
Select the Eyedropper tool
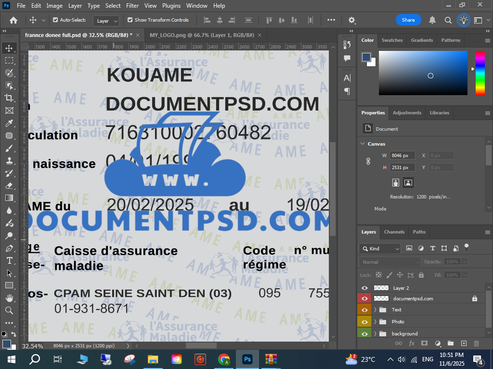(x=9, y=123)
